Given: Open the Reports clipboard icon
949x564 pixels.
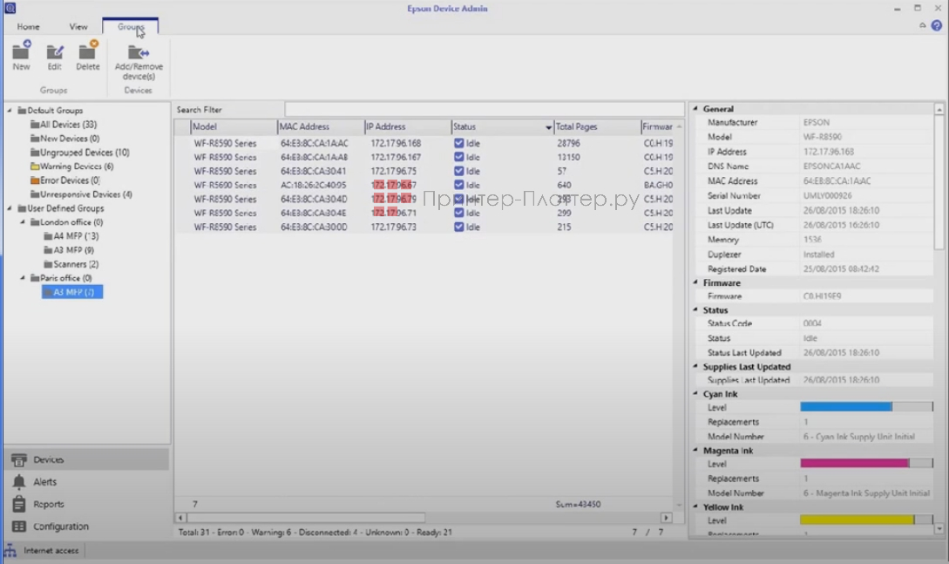Looking at the screenshot, I should pos(18,504).
